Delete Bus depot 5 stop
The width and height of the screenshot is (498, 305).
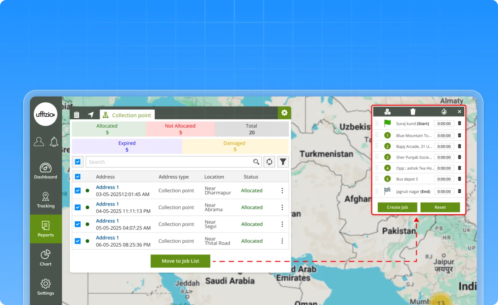[x=459, y=179]
